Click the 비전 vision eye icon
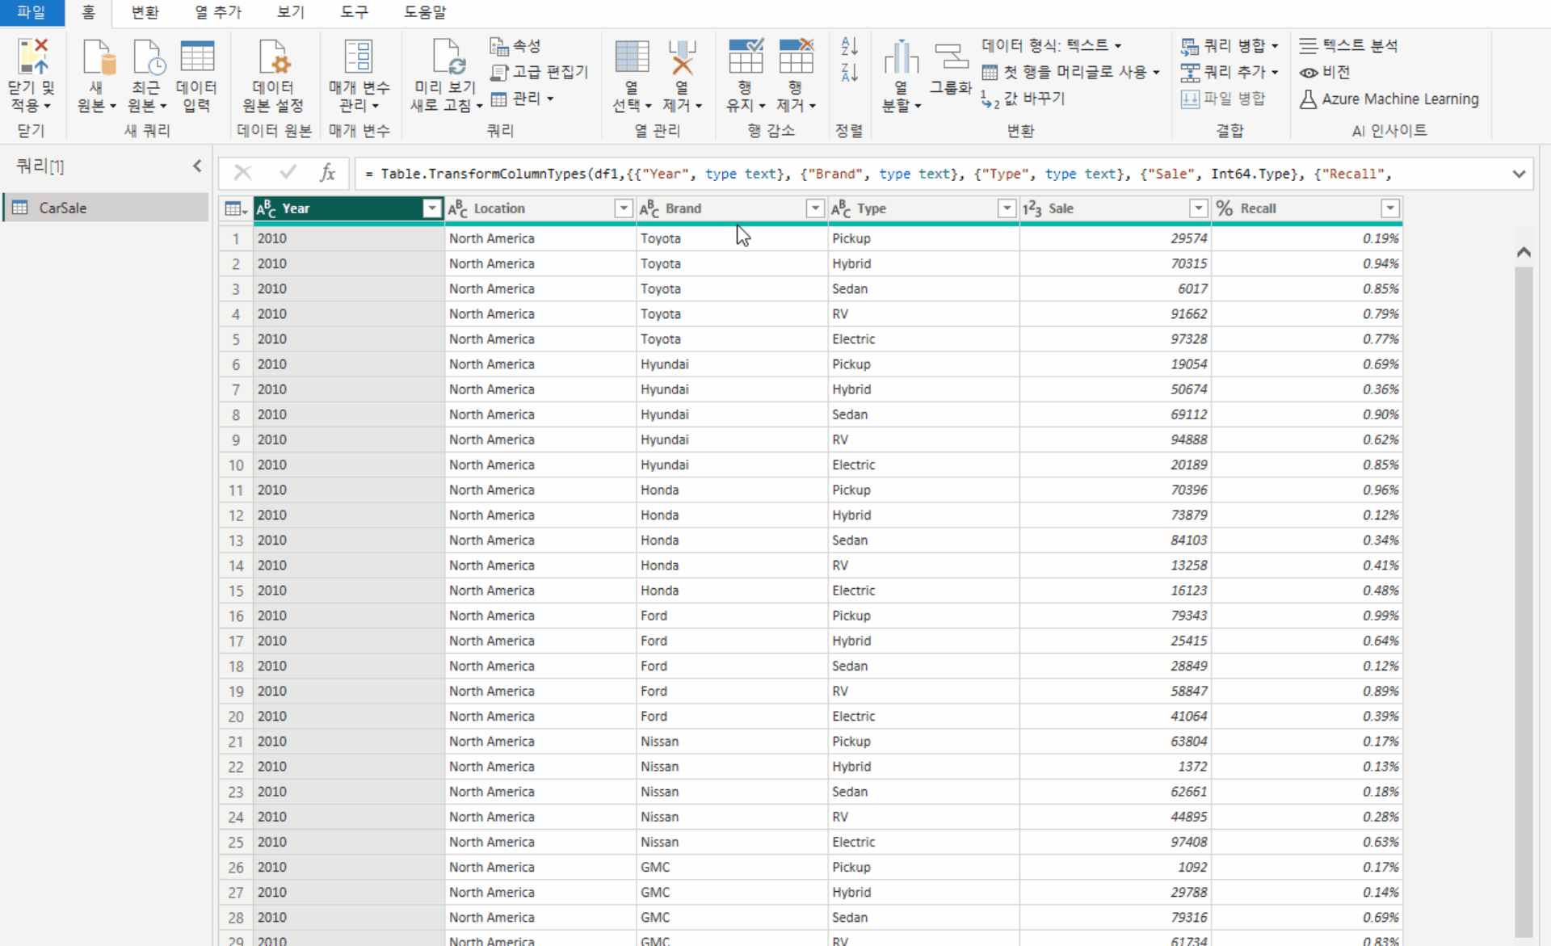Screen dimensions: 1551x946 point(1309,73)
